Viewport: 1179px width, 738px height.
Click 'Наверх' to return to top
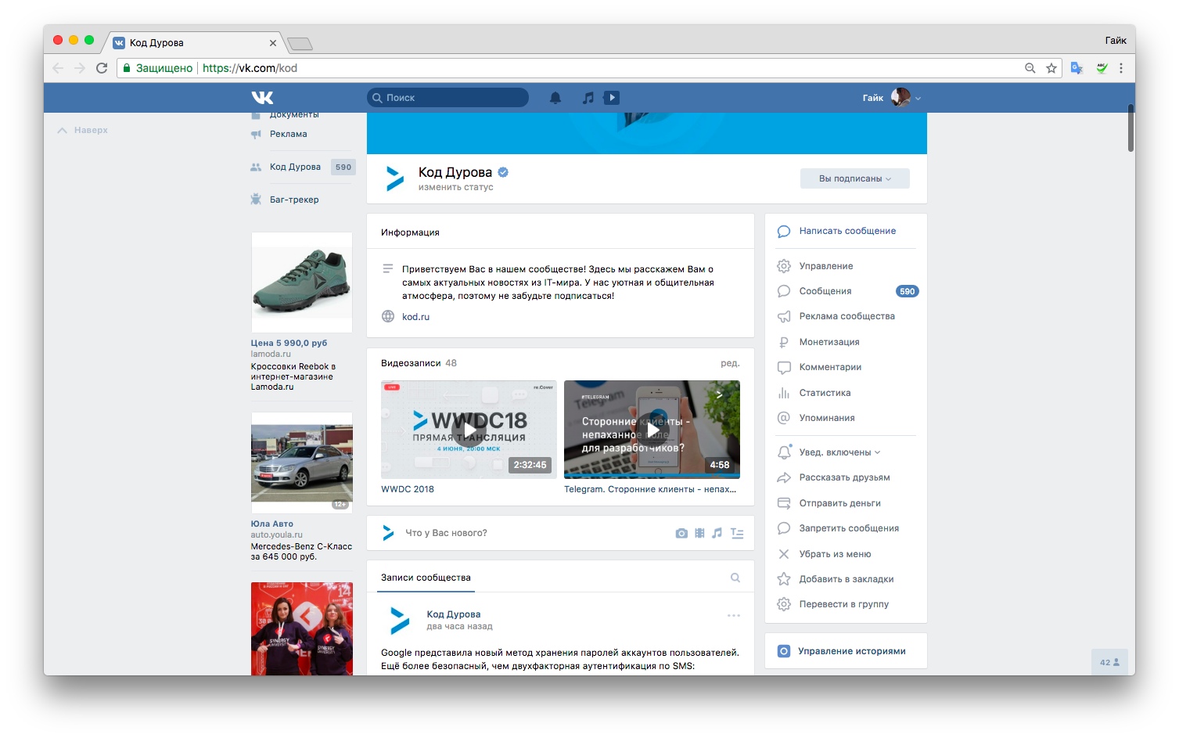pyautogui.click(x=83, y=130)
